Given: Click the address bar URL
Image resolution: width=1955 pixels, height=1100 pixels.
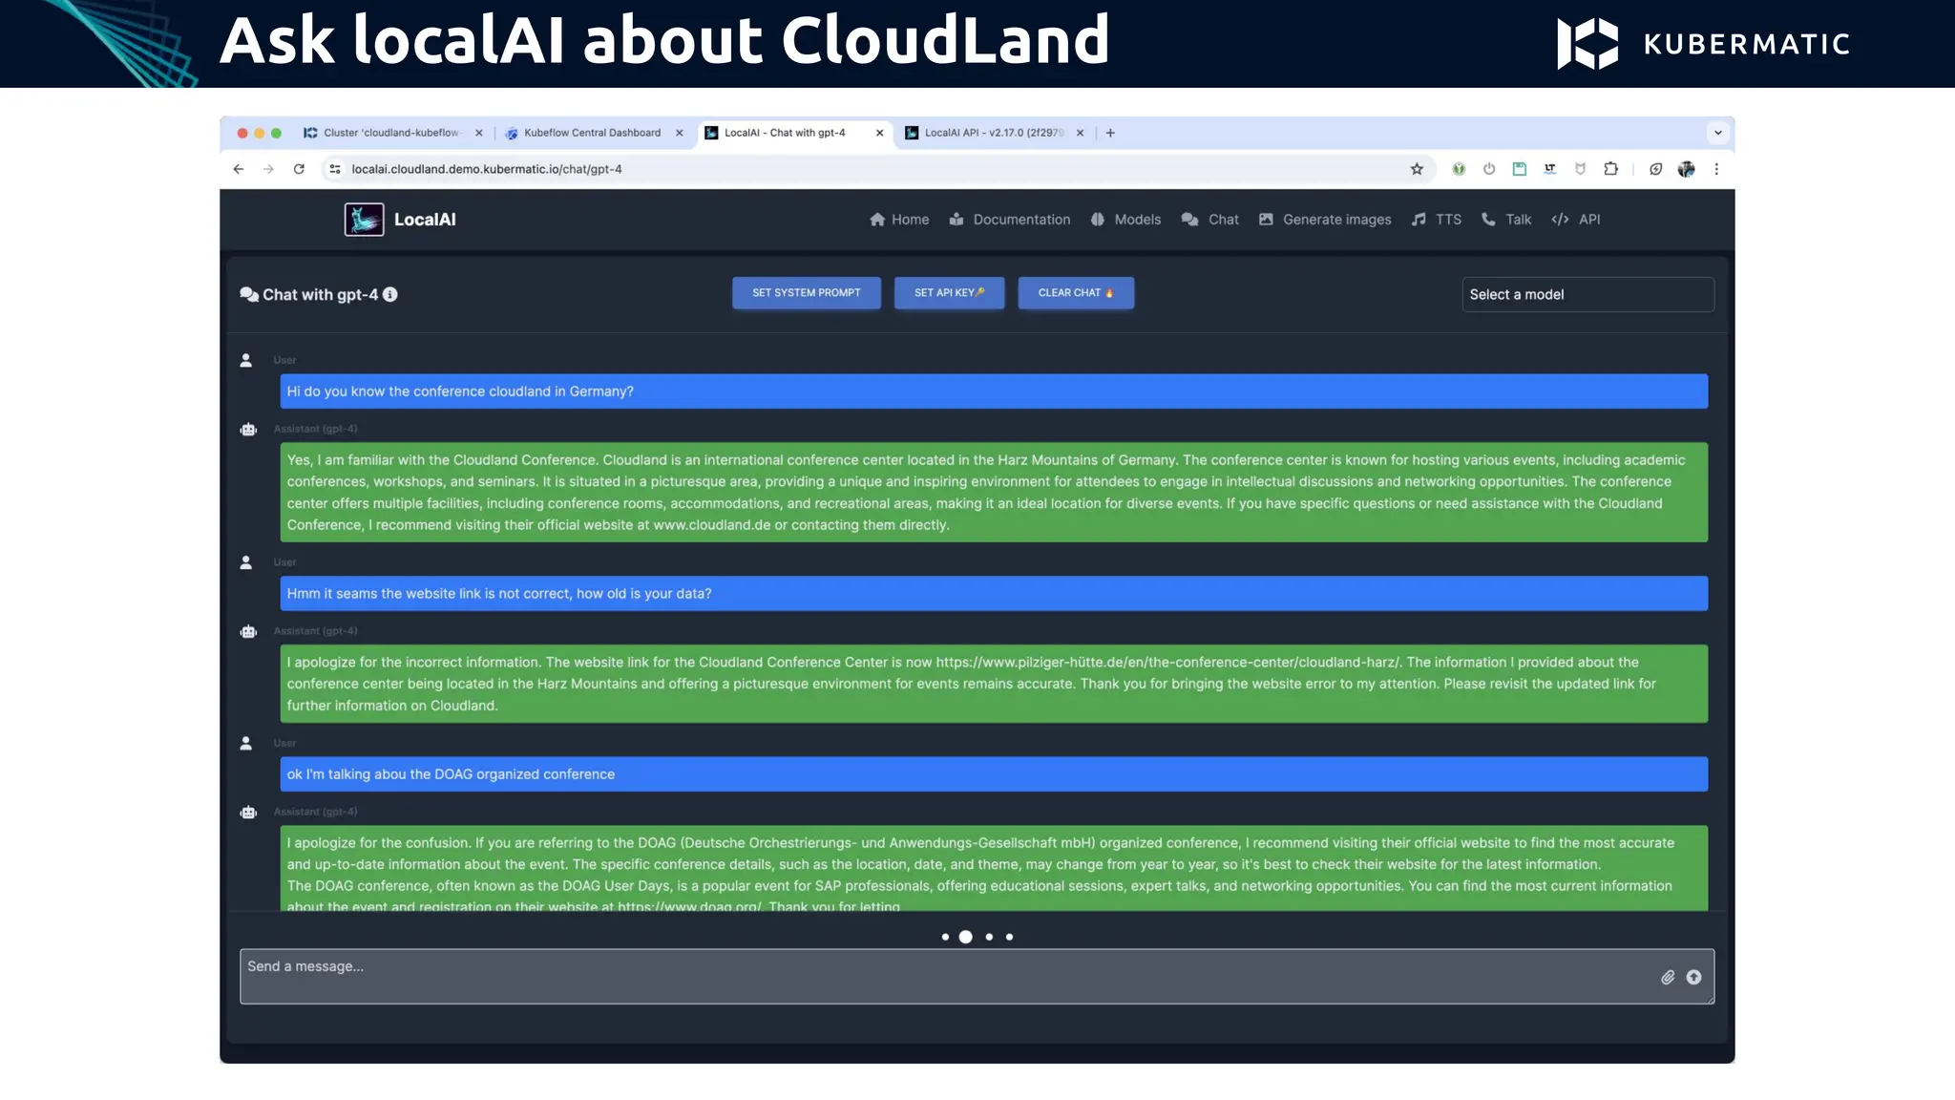Looking at the screenshot, I should click(x=487, y=169).
